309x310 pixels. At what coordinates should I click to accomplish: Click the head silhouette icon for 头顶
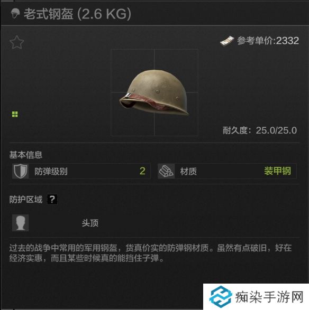tap(21, 223)
